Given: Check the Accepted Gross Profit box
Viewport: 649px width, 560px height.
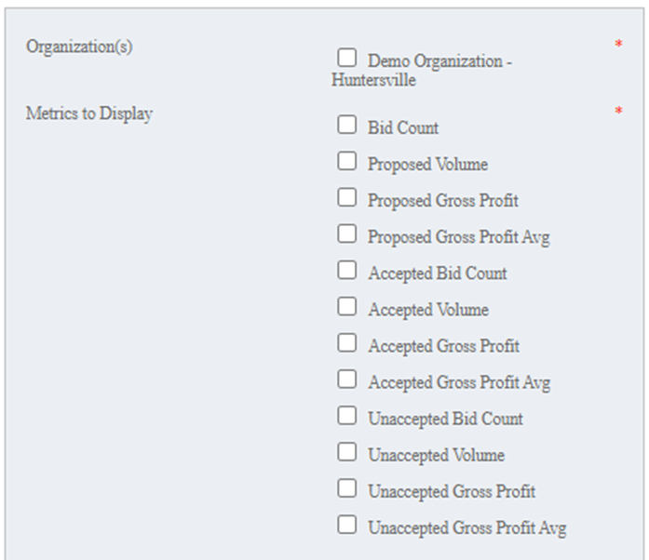Looking at the screenshot, I should point(346,342).
